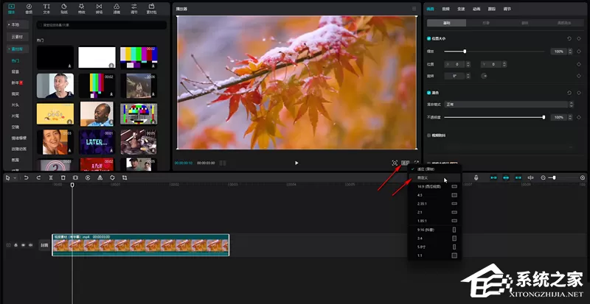The width and height of the screenshot is (590, 304).
Task: Select the split clip tool in timeline toolbar
Action: (51, 177)
